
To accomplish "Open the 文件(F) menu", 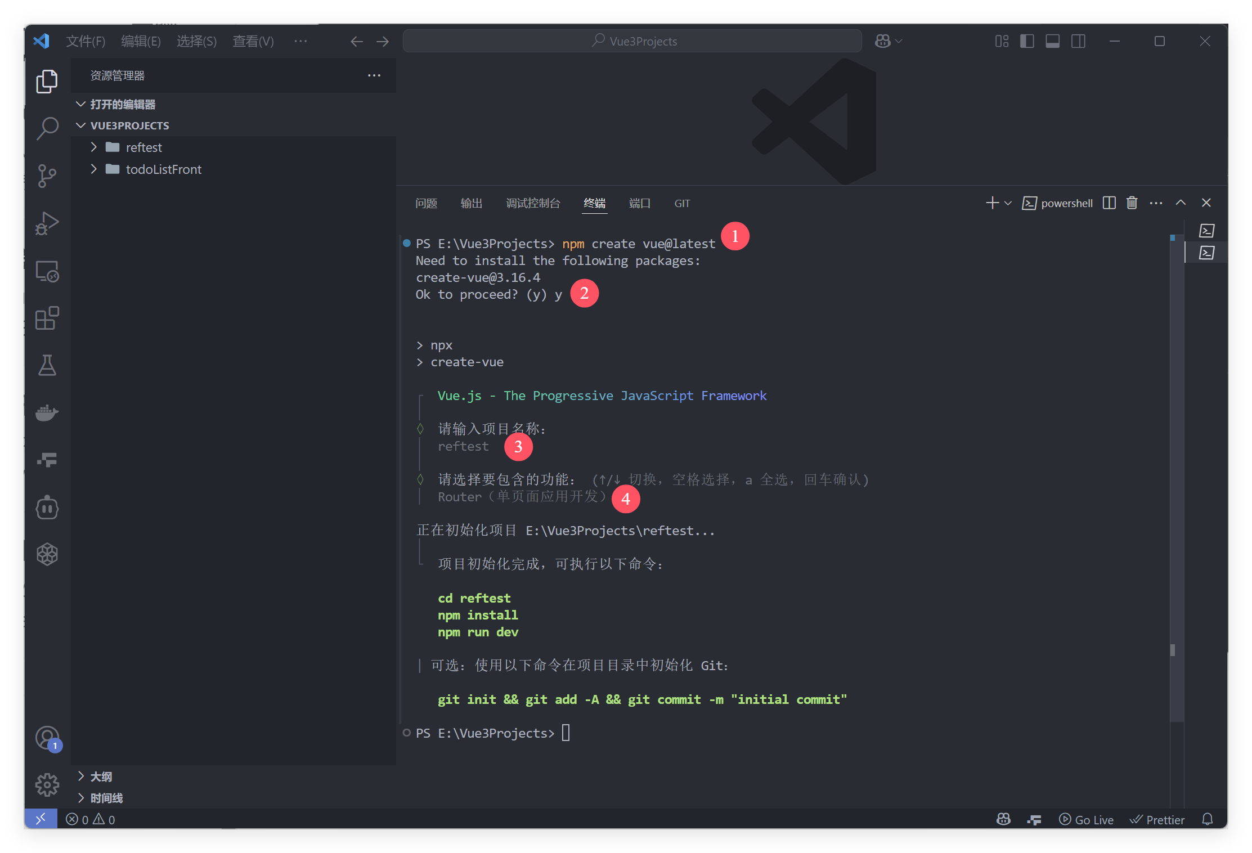I will 86,41.
